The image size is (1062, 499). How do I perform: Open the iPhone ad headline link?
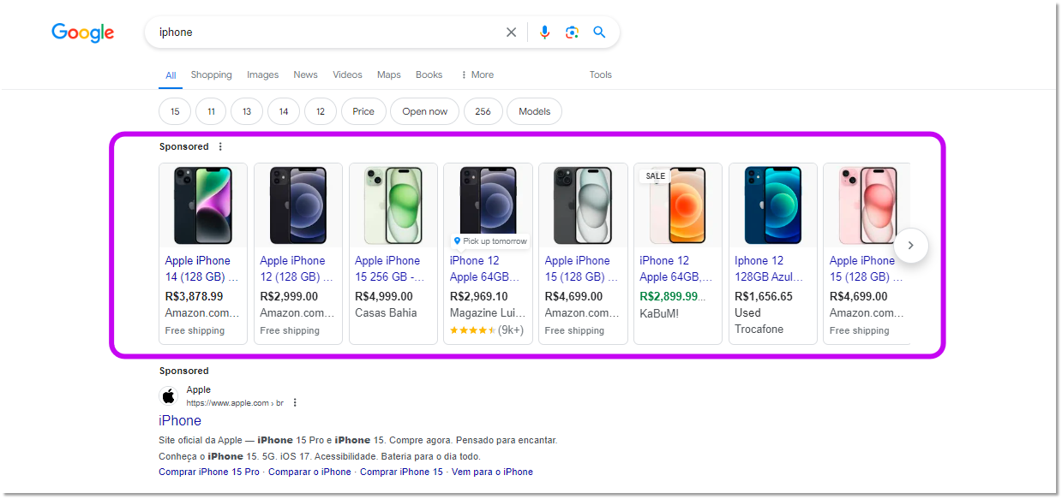(180, 420)
